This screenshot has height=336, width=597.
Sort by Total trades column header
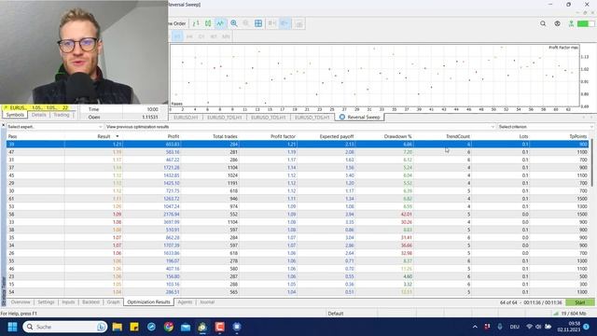225,136
